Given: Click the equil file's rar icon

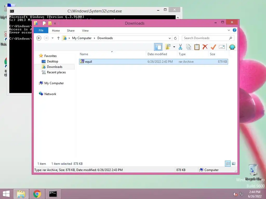Looking at the screenshot, I should tap(82, 61).
